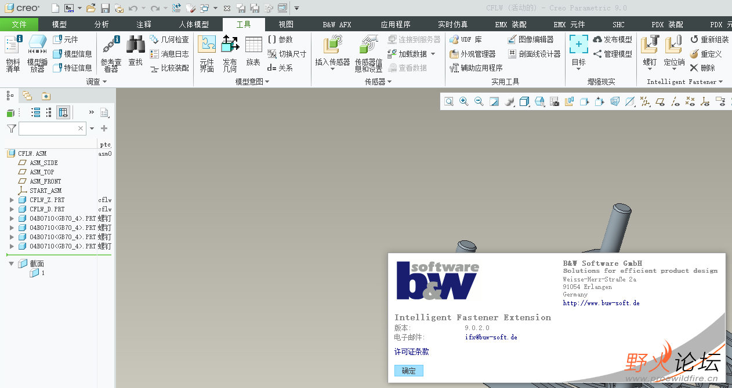Open 特征信息 feature information
The height and width of the screenshot is (388, 732).
[73, 68]
